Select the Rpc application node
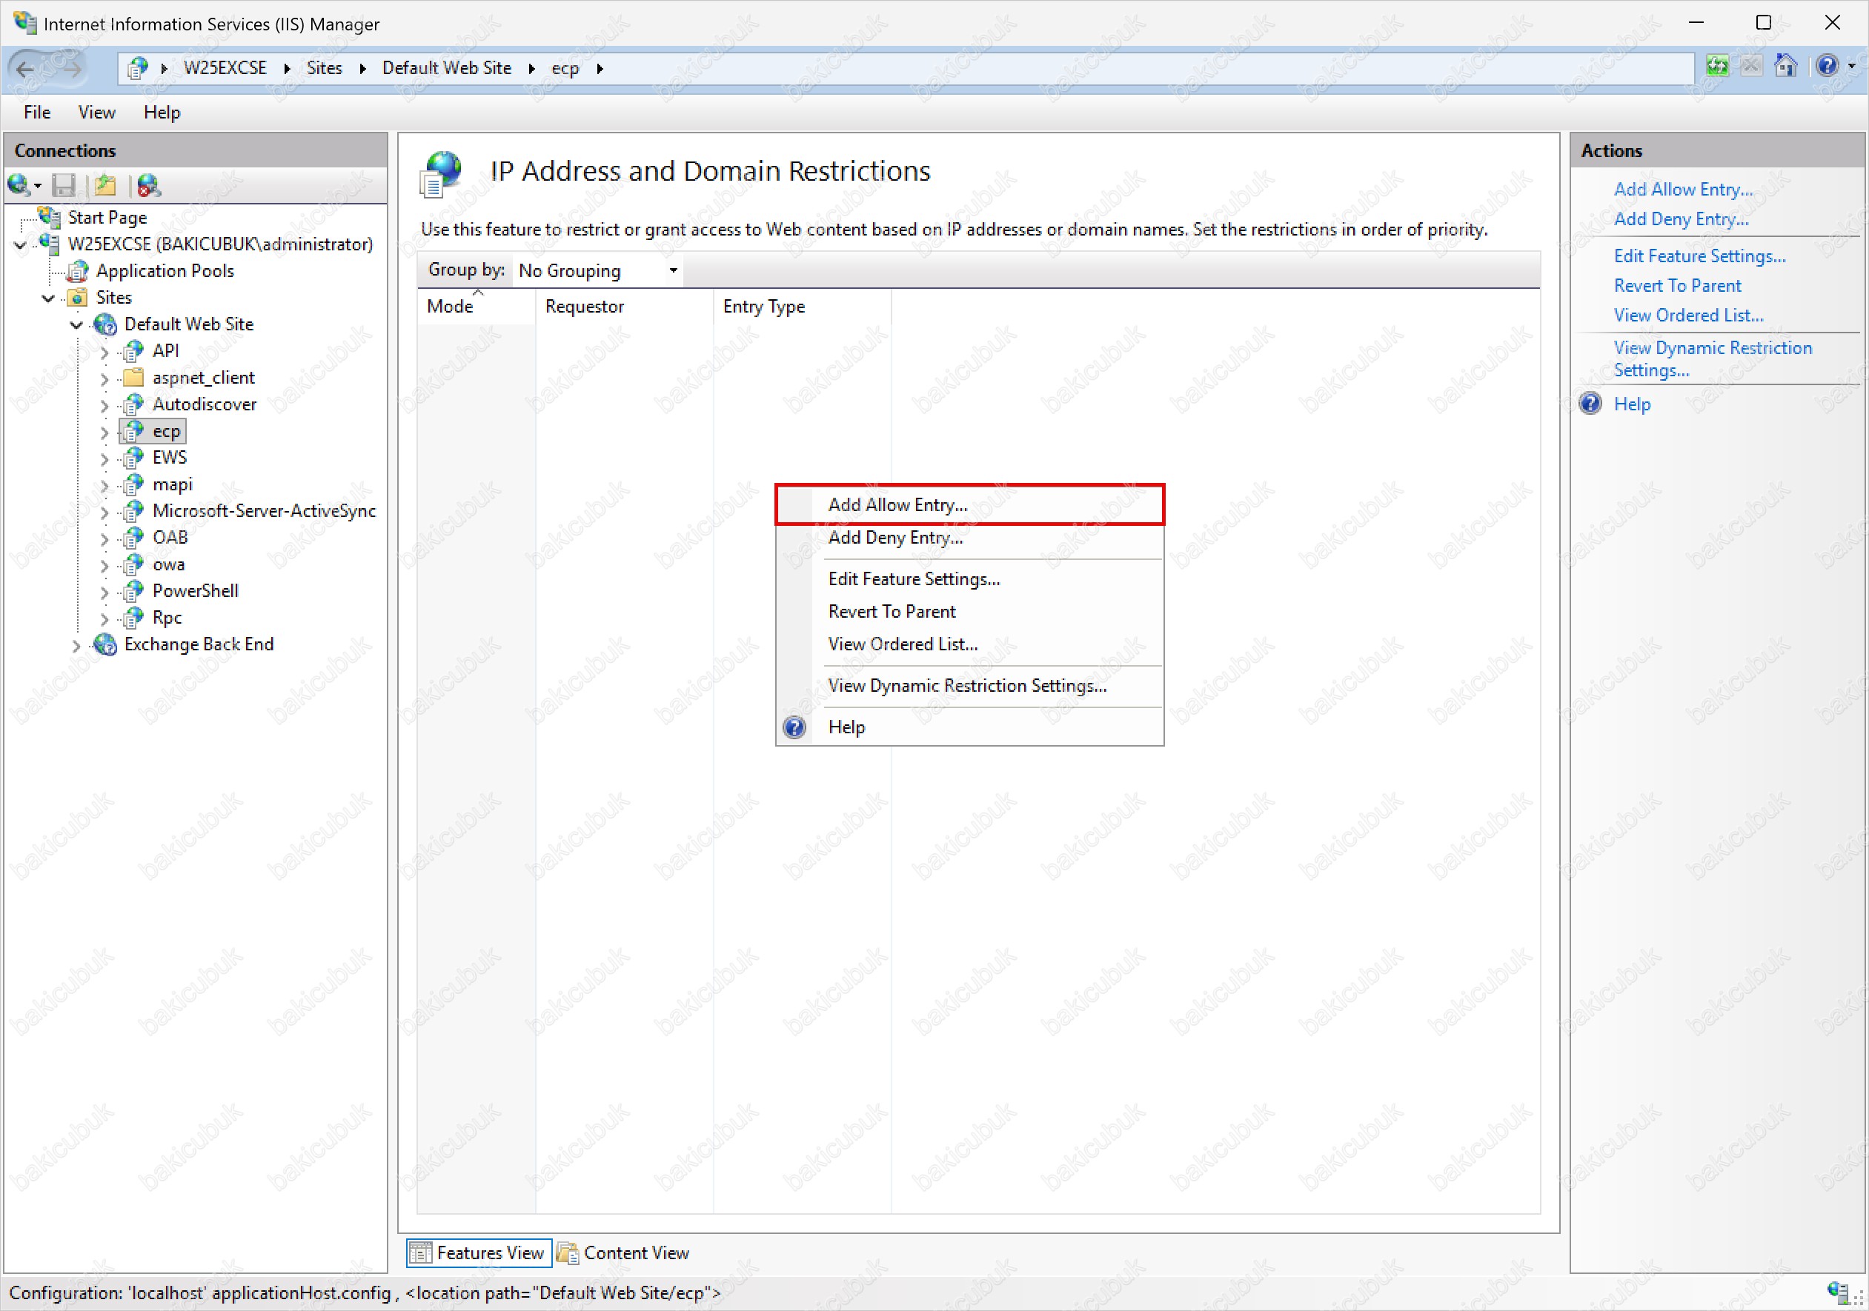Image resolution: width=1869 pixels, height=1311 pixels. coord(167,618)
